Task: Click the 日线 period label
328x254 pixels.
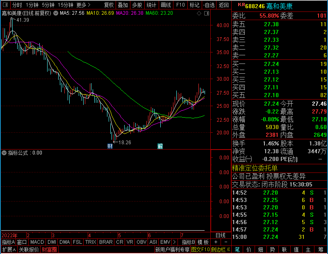Action: [221, 236]
